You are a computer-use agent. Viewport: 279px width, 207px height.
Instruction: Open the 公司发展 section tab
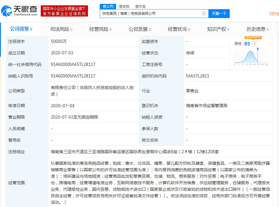pos(140,29)
